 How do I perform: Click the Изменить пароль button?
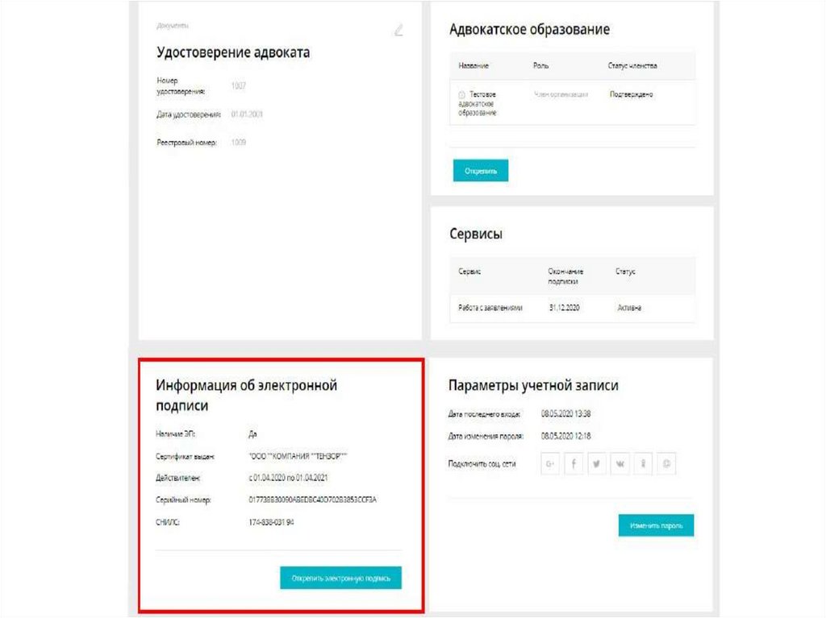click(x=656, y=525)
